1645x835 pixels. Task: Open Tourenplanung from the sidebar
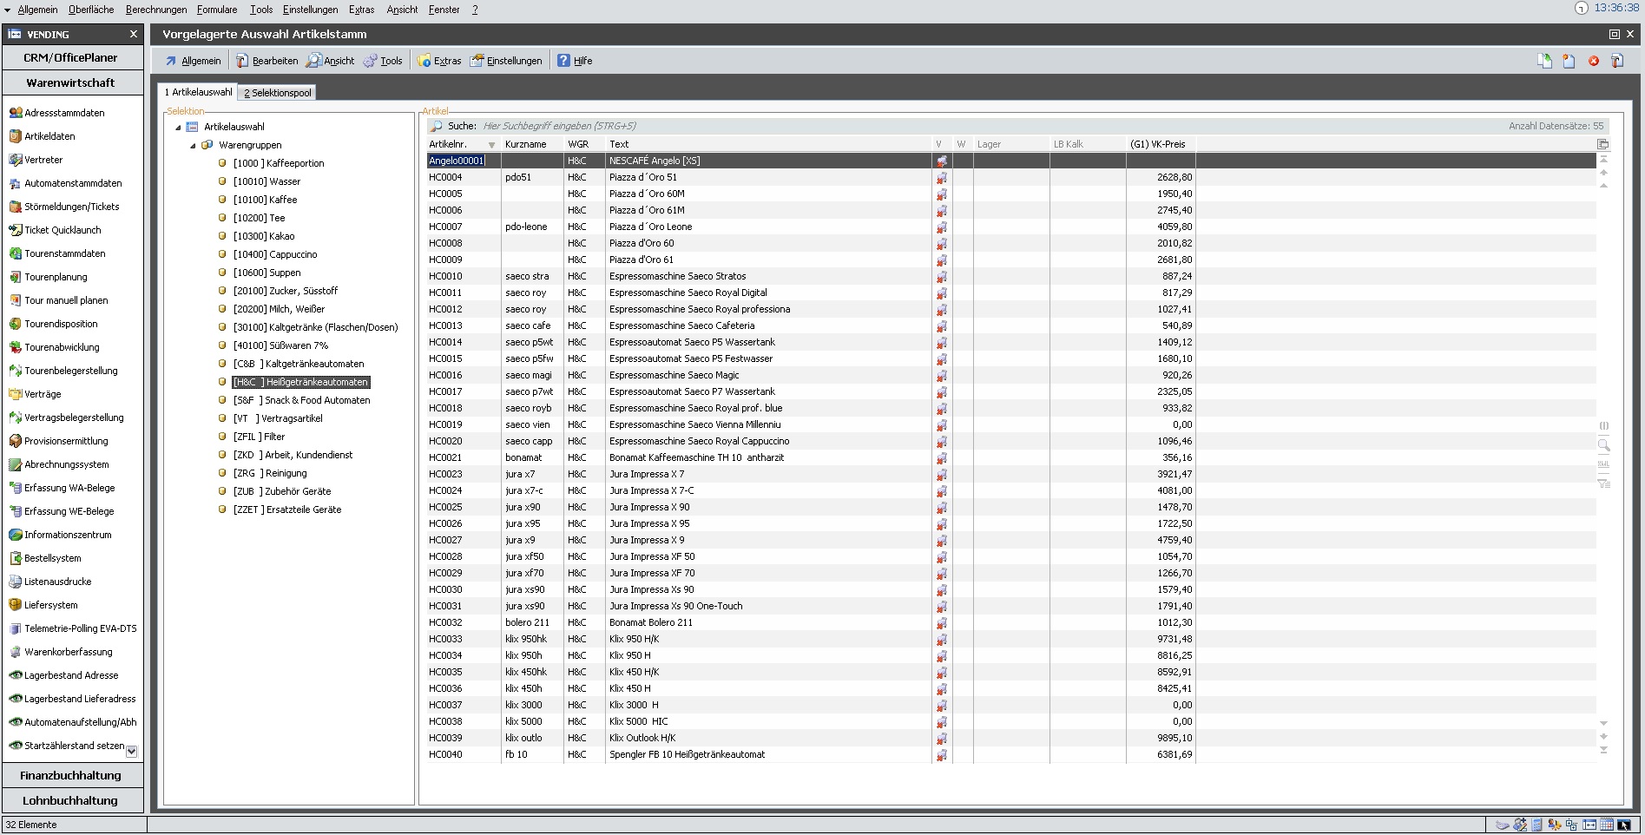click(x=56, y=277)
